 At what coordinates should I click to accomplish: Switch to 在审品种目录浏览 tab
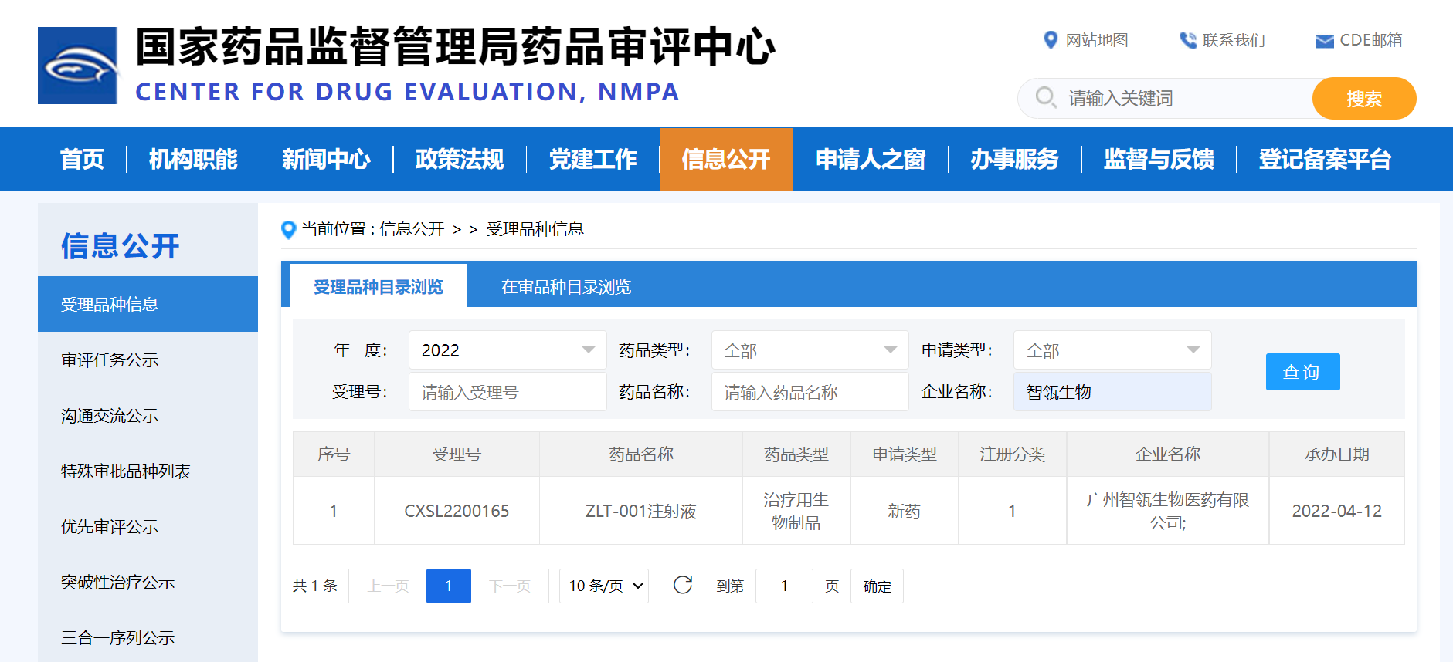566,287
